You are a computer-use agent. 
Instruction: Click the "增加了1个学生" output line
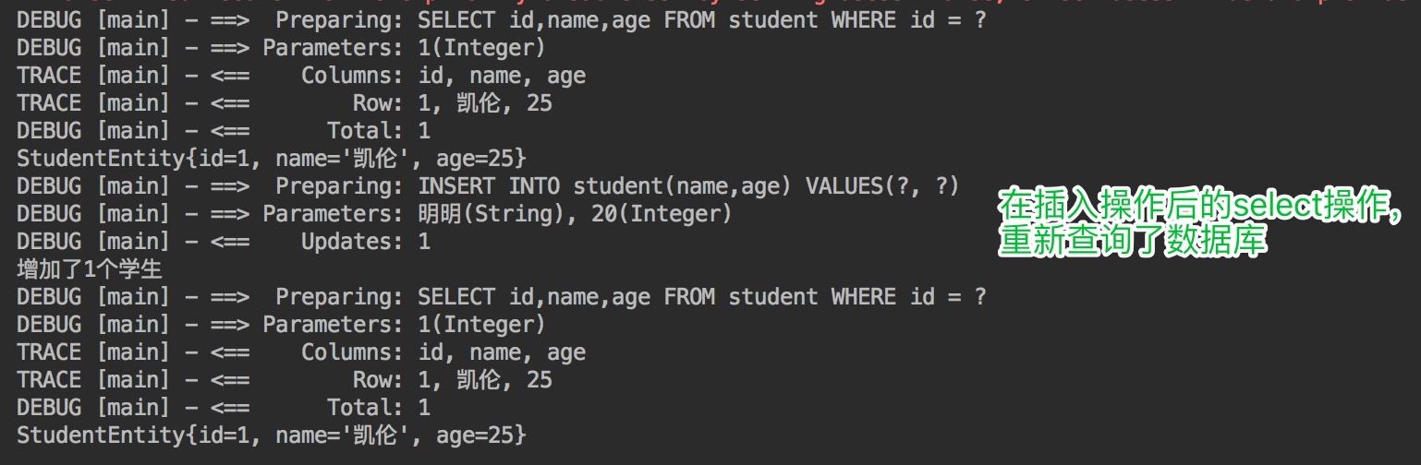90,269
